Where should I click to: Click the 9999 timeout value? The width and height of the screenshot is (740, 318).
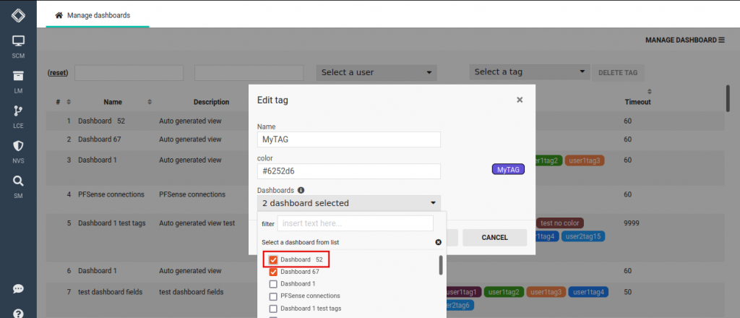pos(632,223)
